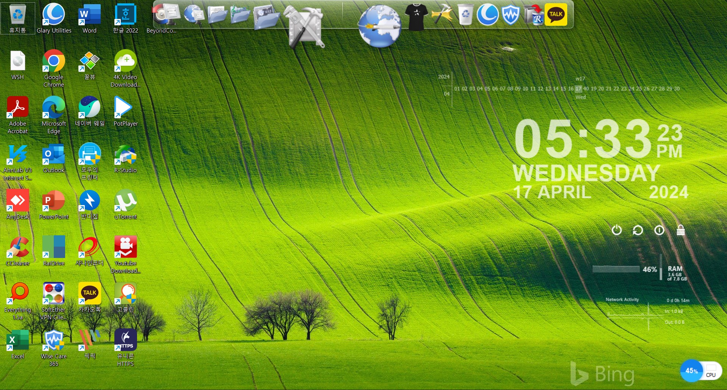
Task: Launch the 4K Video Downloader shortcut
Action: [x=125, y=68]
